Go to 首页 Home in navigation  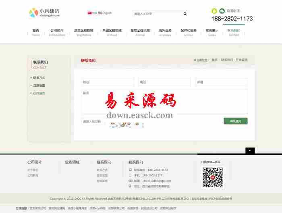(36, 32)
